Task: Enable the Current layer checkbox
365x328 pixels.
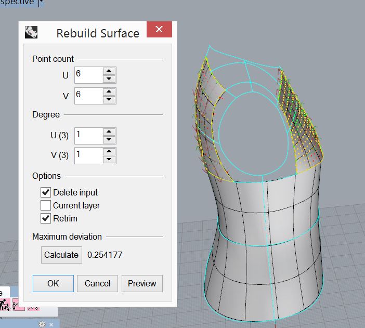Action: (45, 205)
